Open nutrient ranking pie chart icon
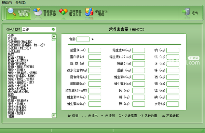The height and width of the screenshot is (133, 205). [38, 12]
